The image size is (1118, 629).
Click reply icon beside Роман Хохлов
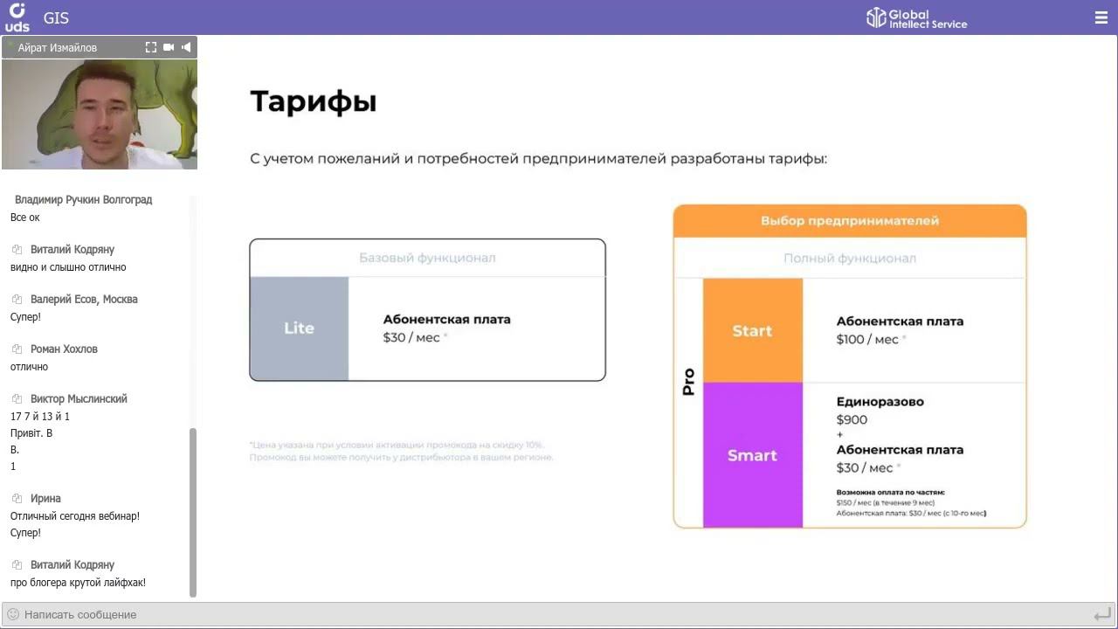pos(17,349)
